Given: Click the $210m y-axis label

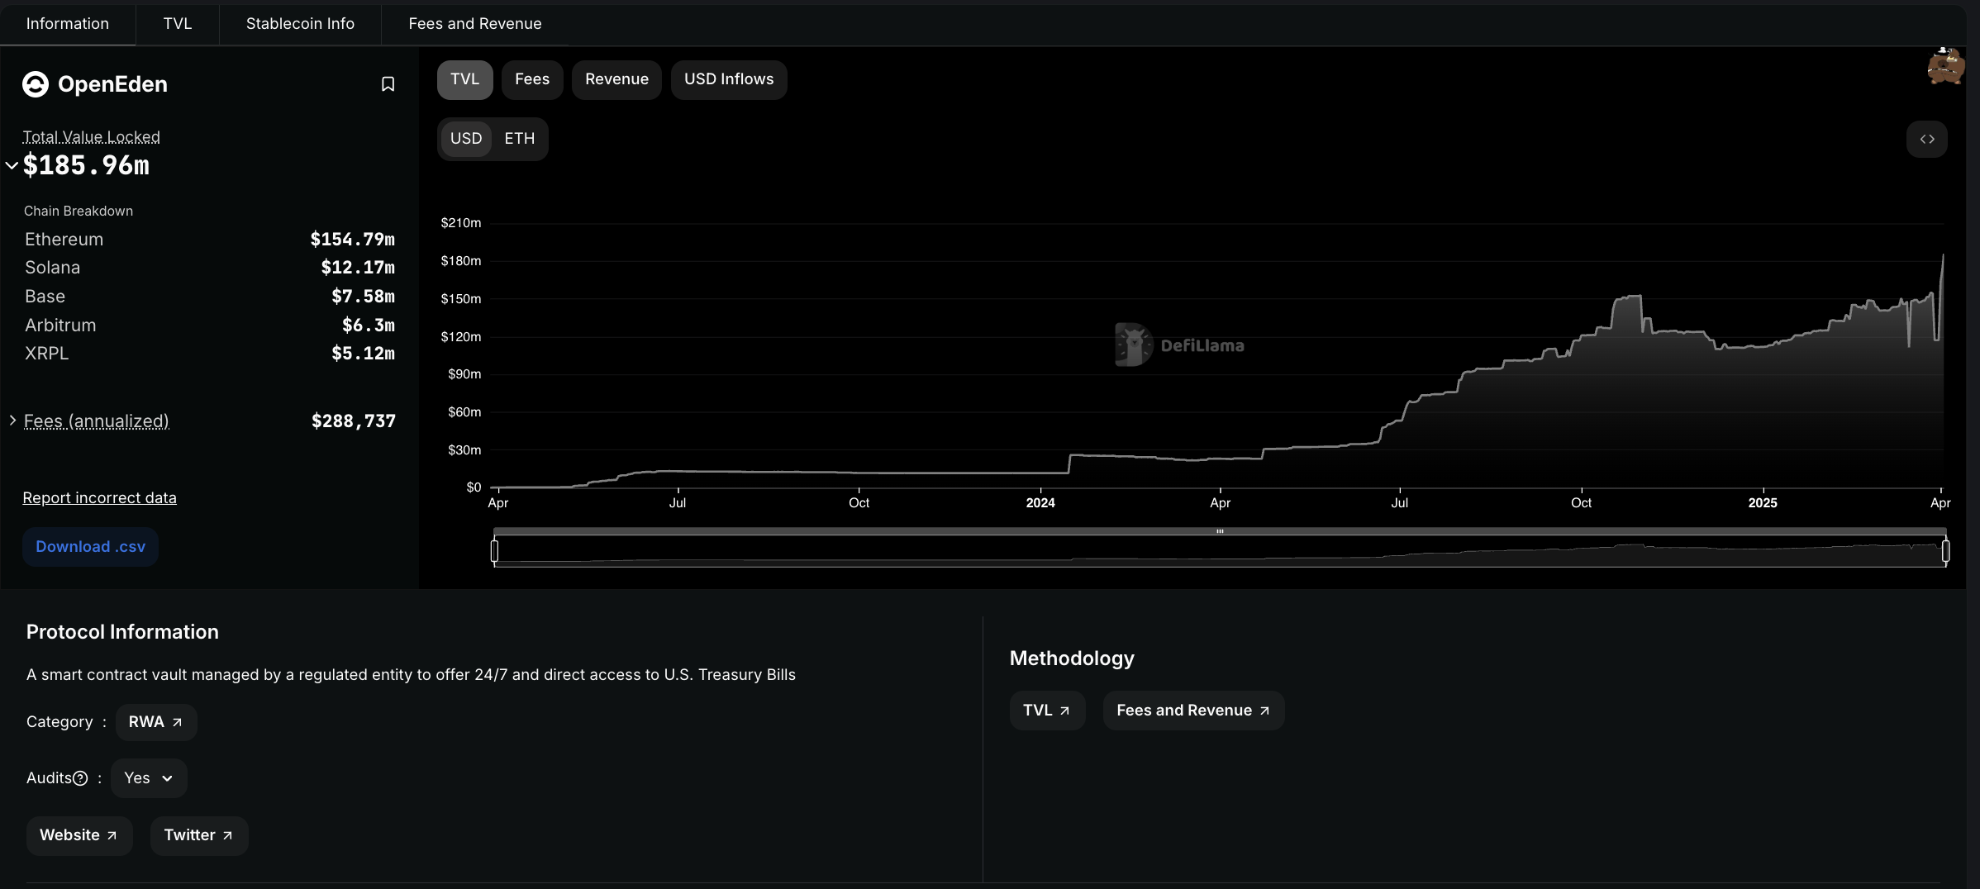Looking at the screenshot, I should [x=461, y=223].
